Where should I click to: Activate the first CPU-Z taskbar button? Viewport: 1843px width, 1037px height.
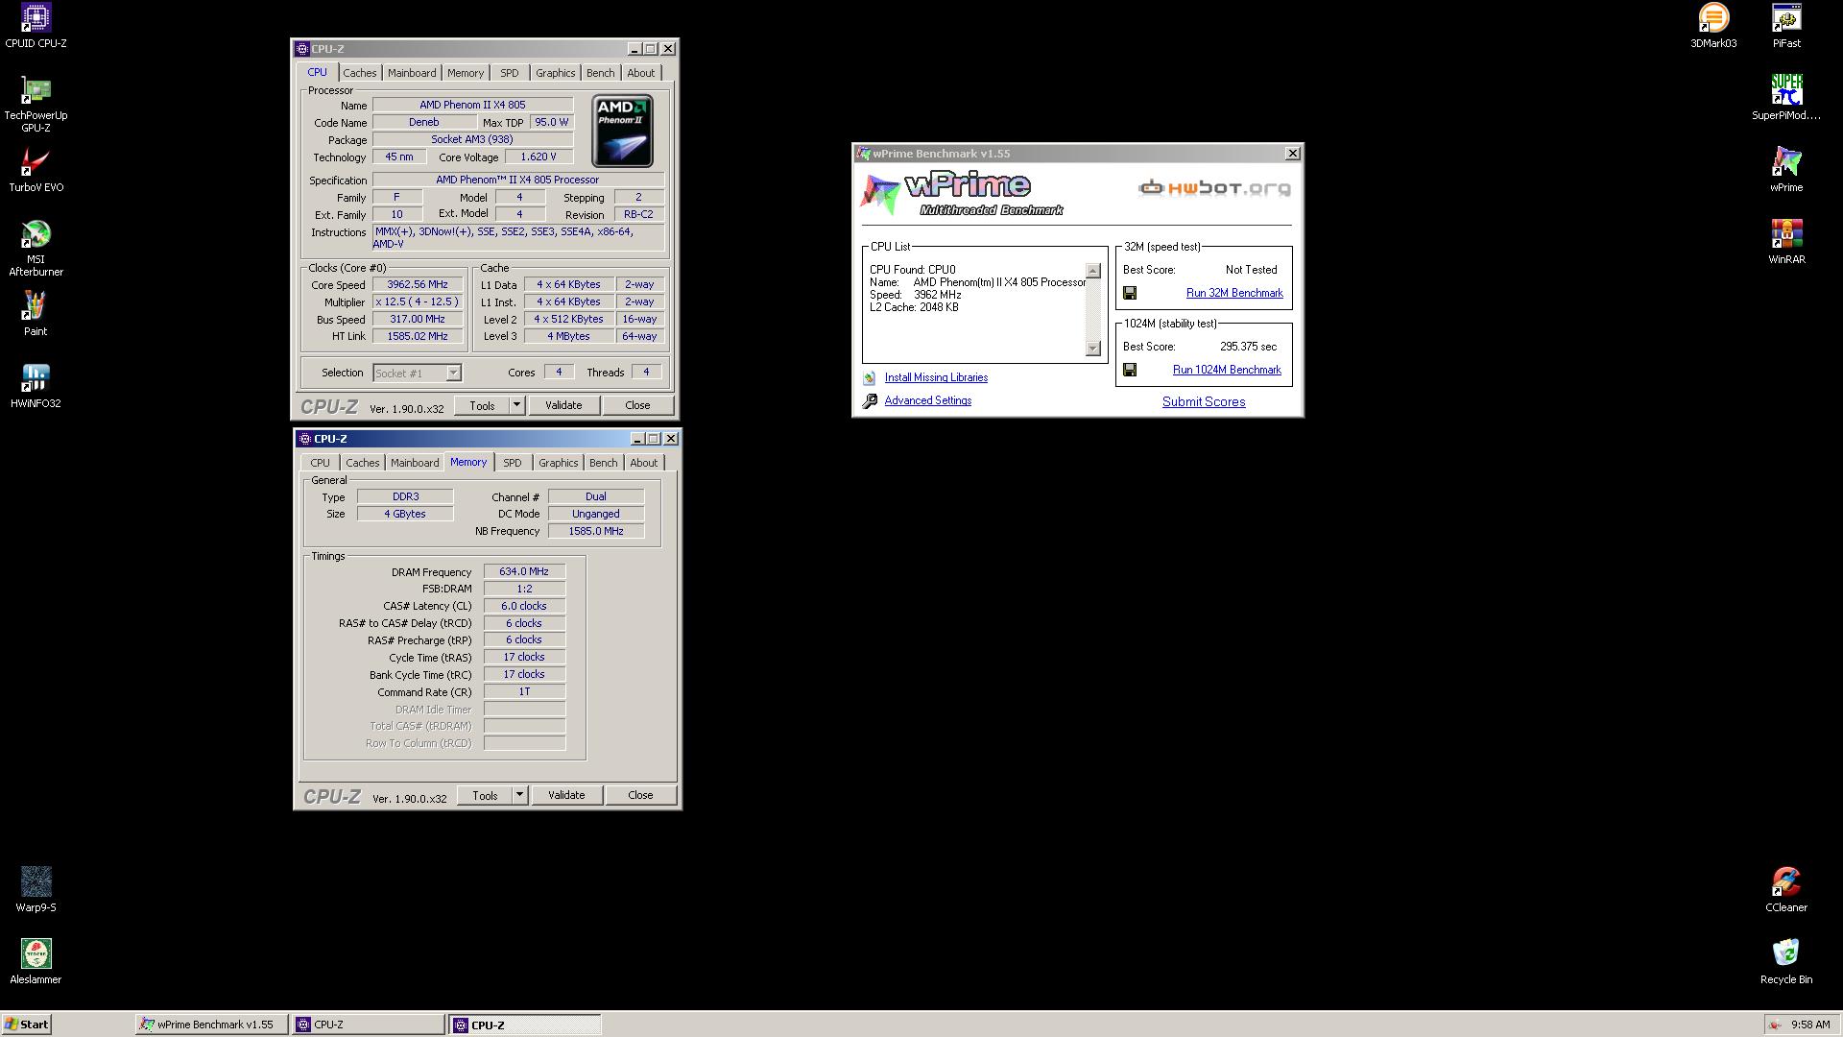369,1025
